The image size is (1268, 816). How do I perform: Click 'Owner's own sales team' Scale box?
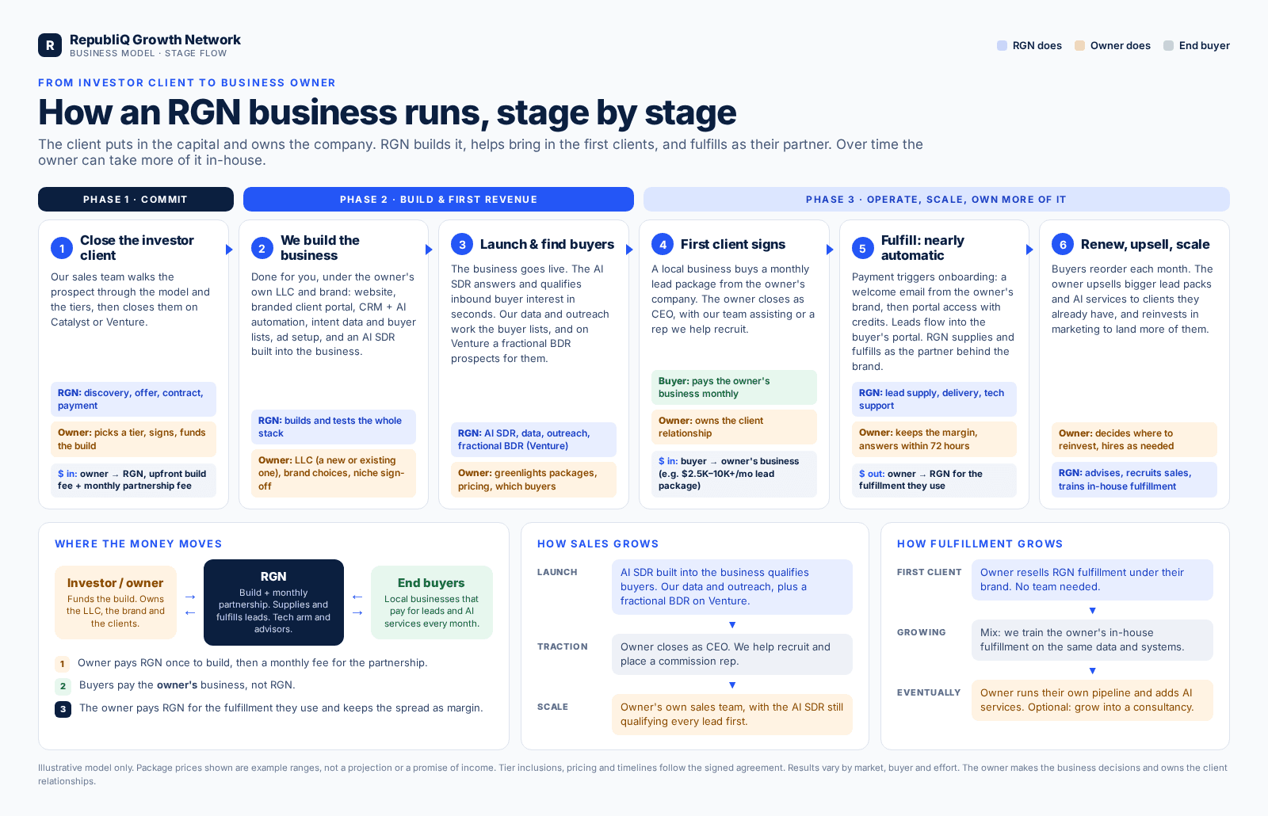coord(732,715)
